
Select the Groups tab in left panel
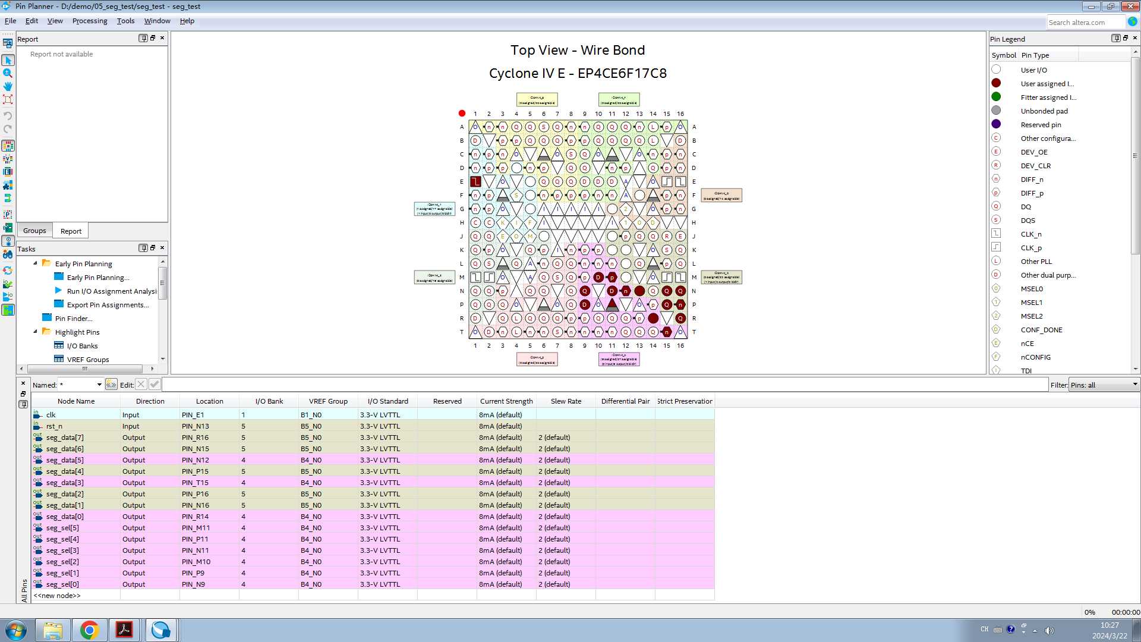point(34,231)
